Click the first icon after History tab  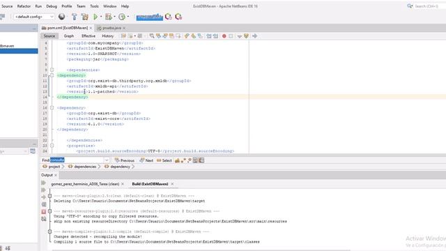click(123, 36)
